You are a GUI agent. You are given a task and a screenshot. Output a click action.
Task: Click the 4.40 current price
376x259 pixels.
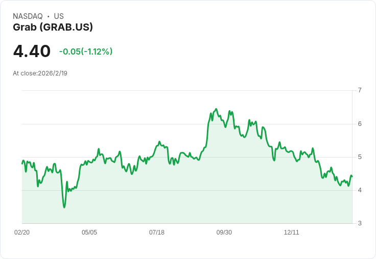pyautogui.click(x=32, y=51)
